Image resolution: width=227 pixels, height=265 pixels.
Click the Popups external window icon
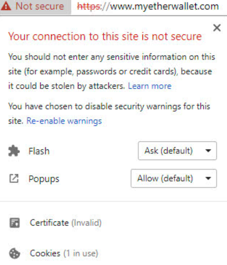pyautogui.click(x=14, y=178)
